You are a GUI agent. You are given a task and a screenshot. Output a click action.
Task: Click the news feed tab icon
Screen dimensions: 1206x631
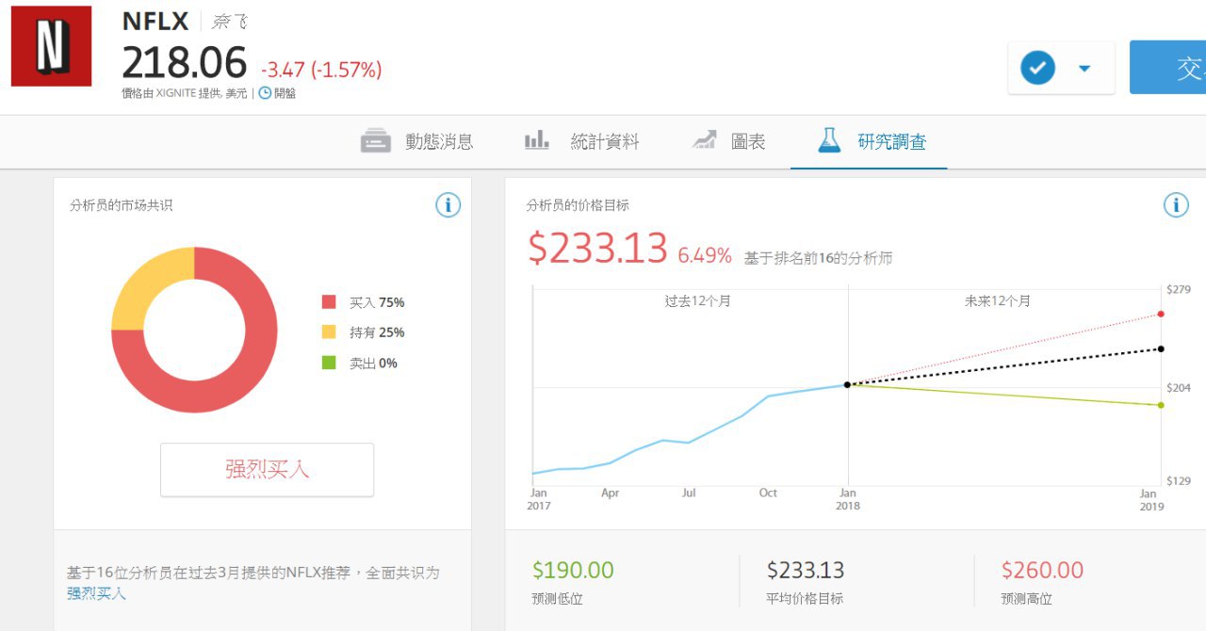375,141
